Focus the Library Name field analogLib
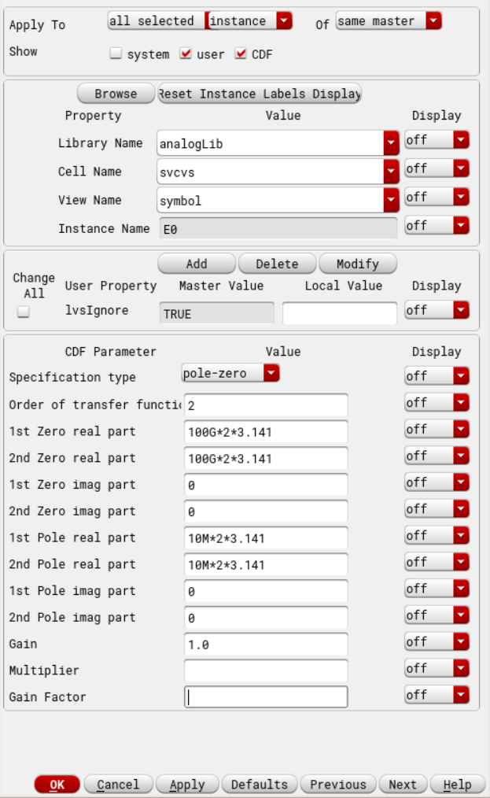 pos(271,143)
